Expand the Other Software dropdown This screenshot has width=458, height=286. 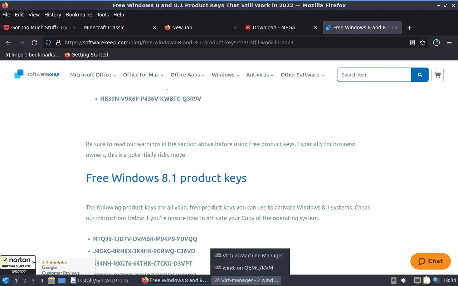(302, 75)
